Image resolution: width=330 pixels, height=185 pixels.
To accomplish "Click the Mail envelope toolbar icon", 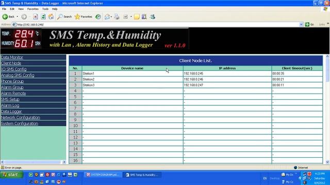I will [x=107, y=17].
